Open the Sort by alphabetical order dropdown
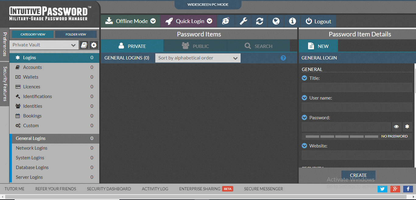Image resolution: width=416 pixels, height=200 pixels. [x=198, y=58]
